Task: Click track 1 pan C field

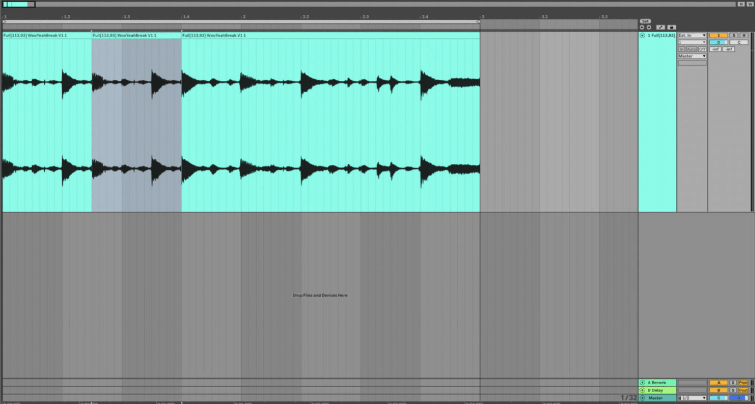Action: coord(739,42)
